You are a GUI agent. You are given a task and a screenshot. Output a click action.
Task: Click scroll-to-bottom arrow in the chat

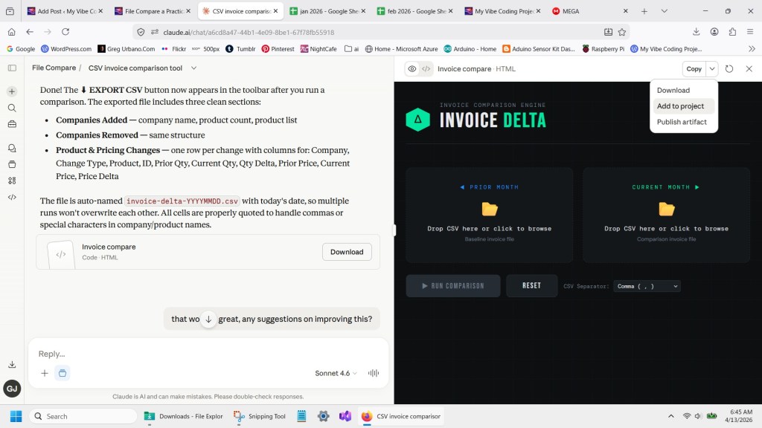tap(209, 319)
